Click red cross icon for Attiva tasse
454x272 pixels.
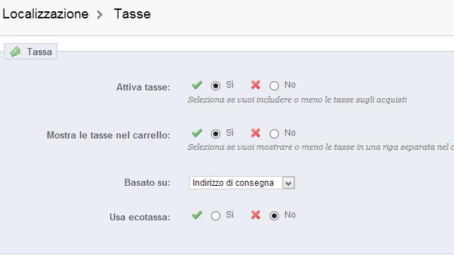[x=256, y=85]
